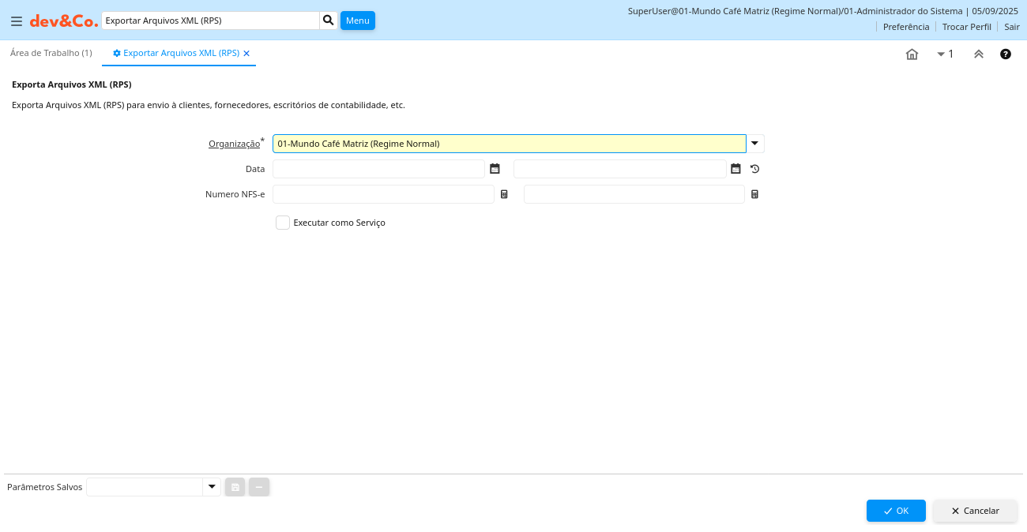
Task: Click the Trocar Perfil link
Action: pos(966,27)
